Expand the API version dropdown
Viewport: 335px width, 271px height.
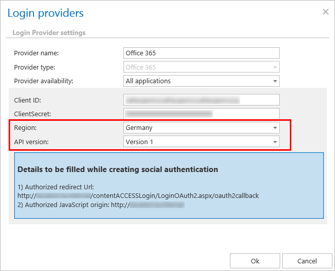tap(202, 142)
